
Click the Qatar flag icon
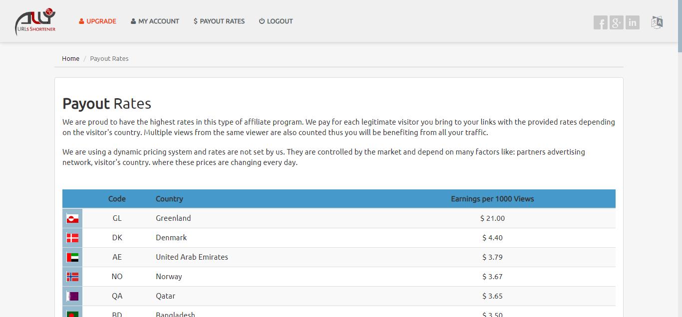pyautogui.click(x=72, y=296)
